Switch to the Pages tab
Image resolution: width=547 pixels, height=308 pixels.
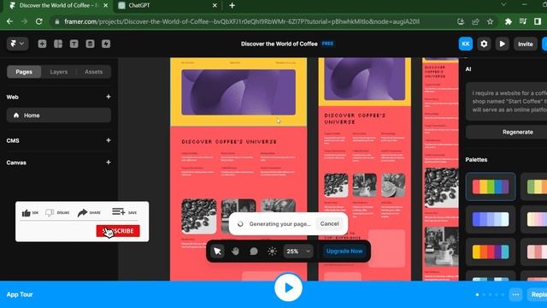click(24, 72)
